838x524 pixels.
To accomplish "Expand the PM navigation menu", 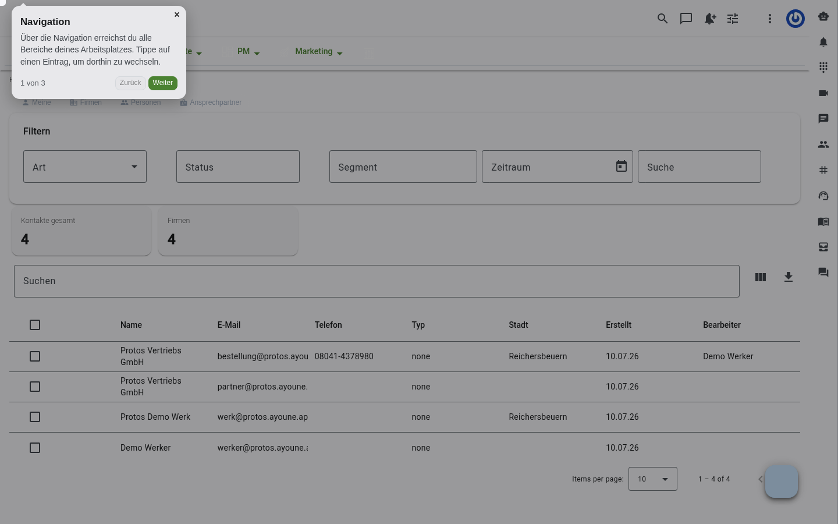I will (x=248, y=52).
